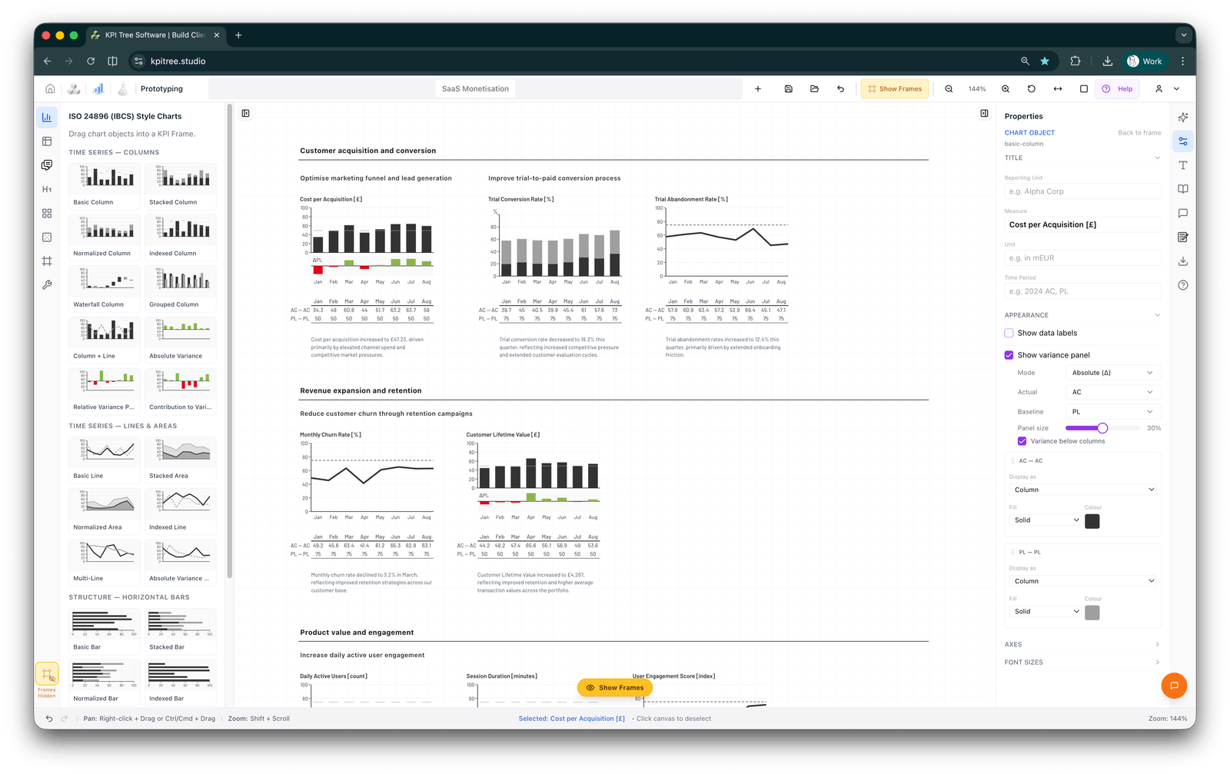Adjust the Panel size slider
1230x774 pixels.
1102,428
